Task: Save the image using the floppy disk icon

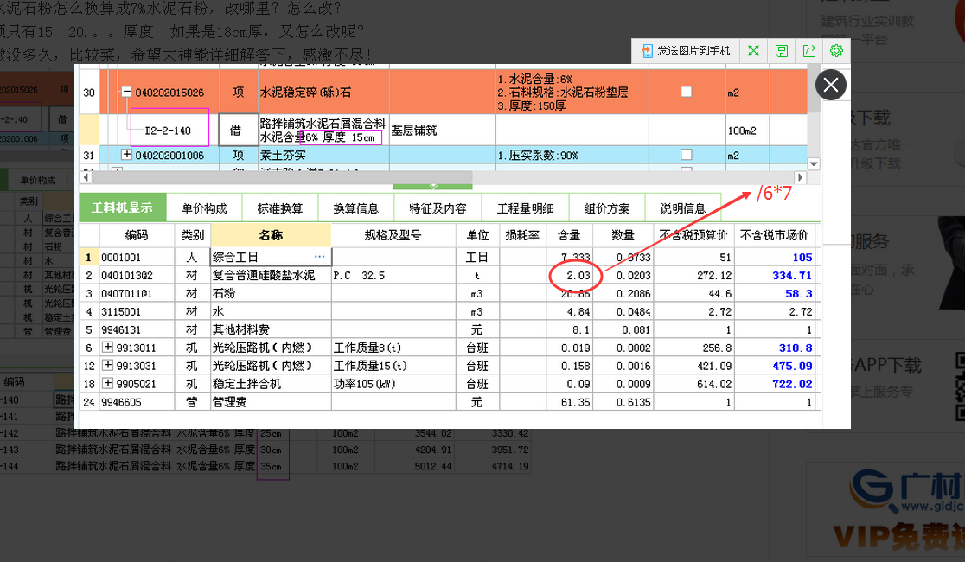Action: [x=782, y=51]
